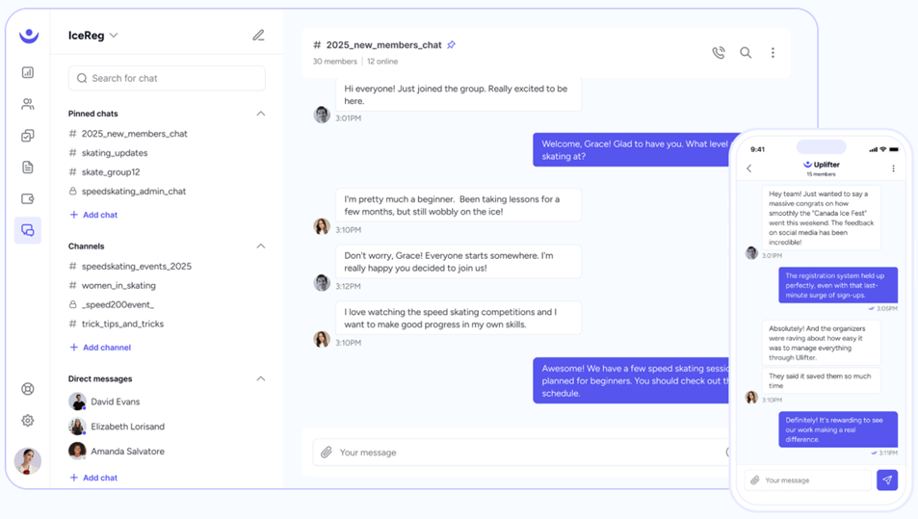Click the "Welcome, Grace!" message bubble

(x=632, y=150)
